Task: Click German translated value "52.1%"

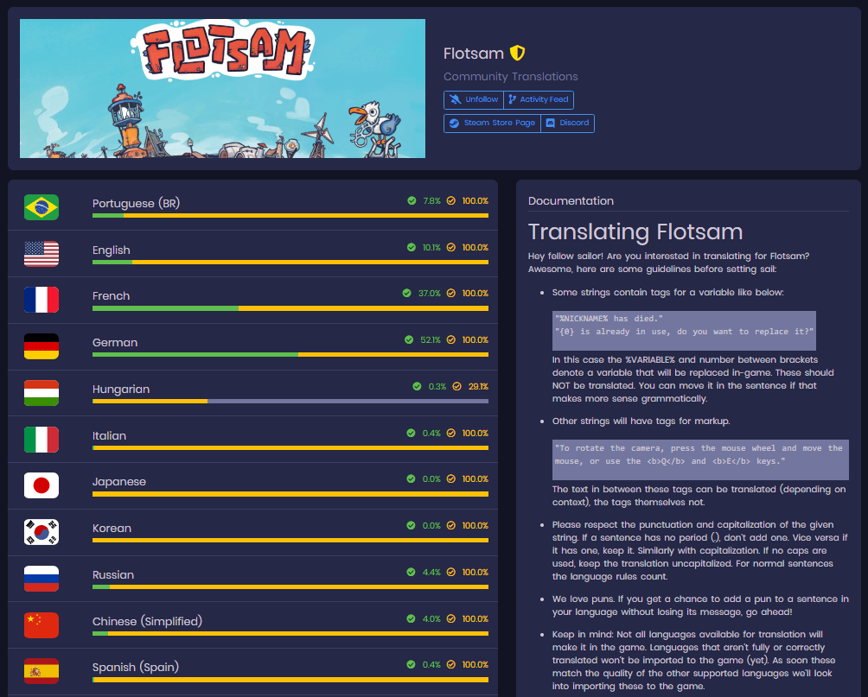Action: coord(431,339)
